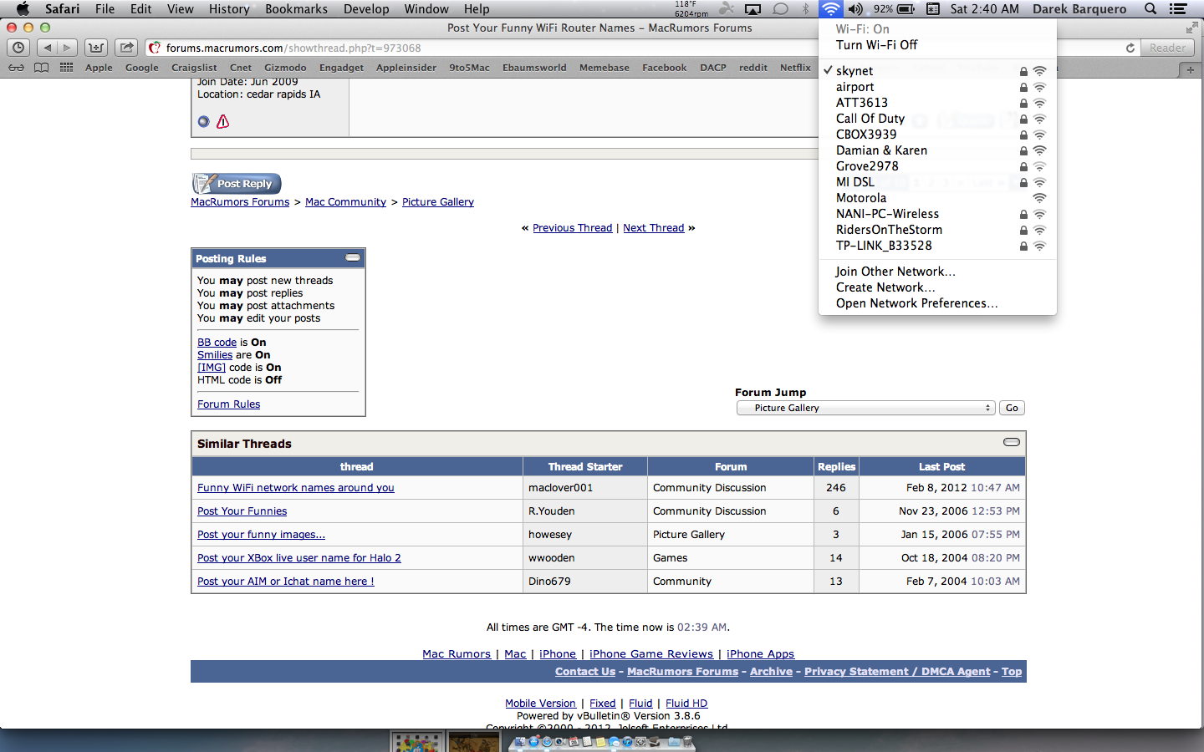This screenshot has width=1204, height=752.
Task: Click the BB code link
Action: click(x=217, y=342)
